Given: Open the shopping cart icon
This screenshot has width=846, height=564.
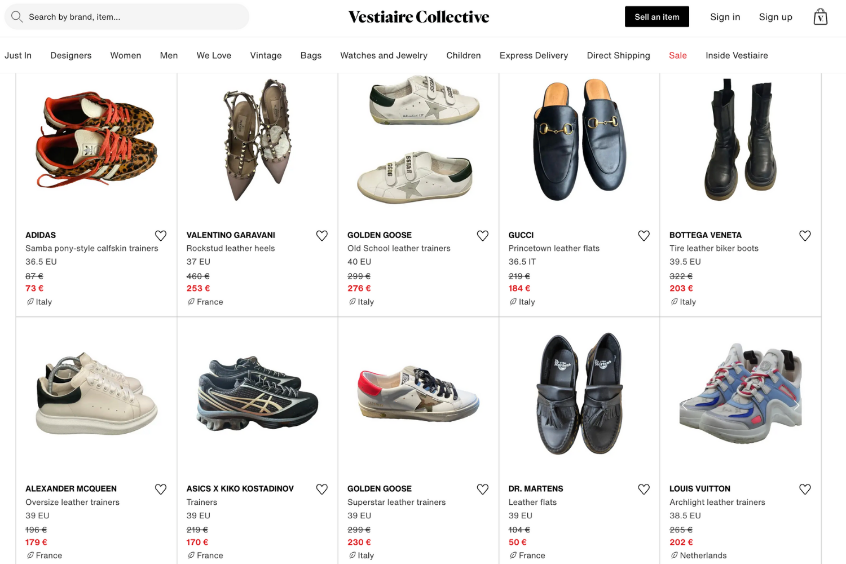Looking at the screenshot, I should coord(821,16).
